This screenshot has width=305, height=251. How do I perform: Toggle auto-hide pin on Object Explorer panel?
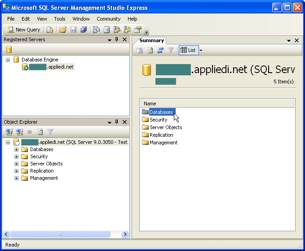pyautogui.click(x=116, y=122)
